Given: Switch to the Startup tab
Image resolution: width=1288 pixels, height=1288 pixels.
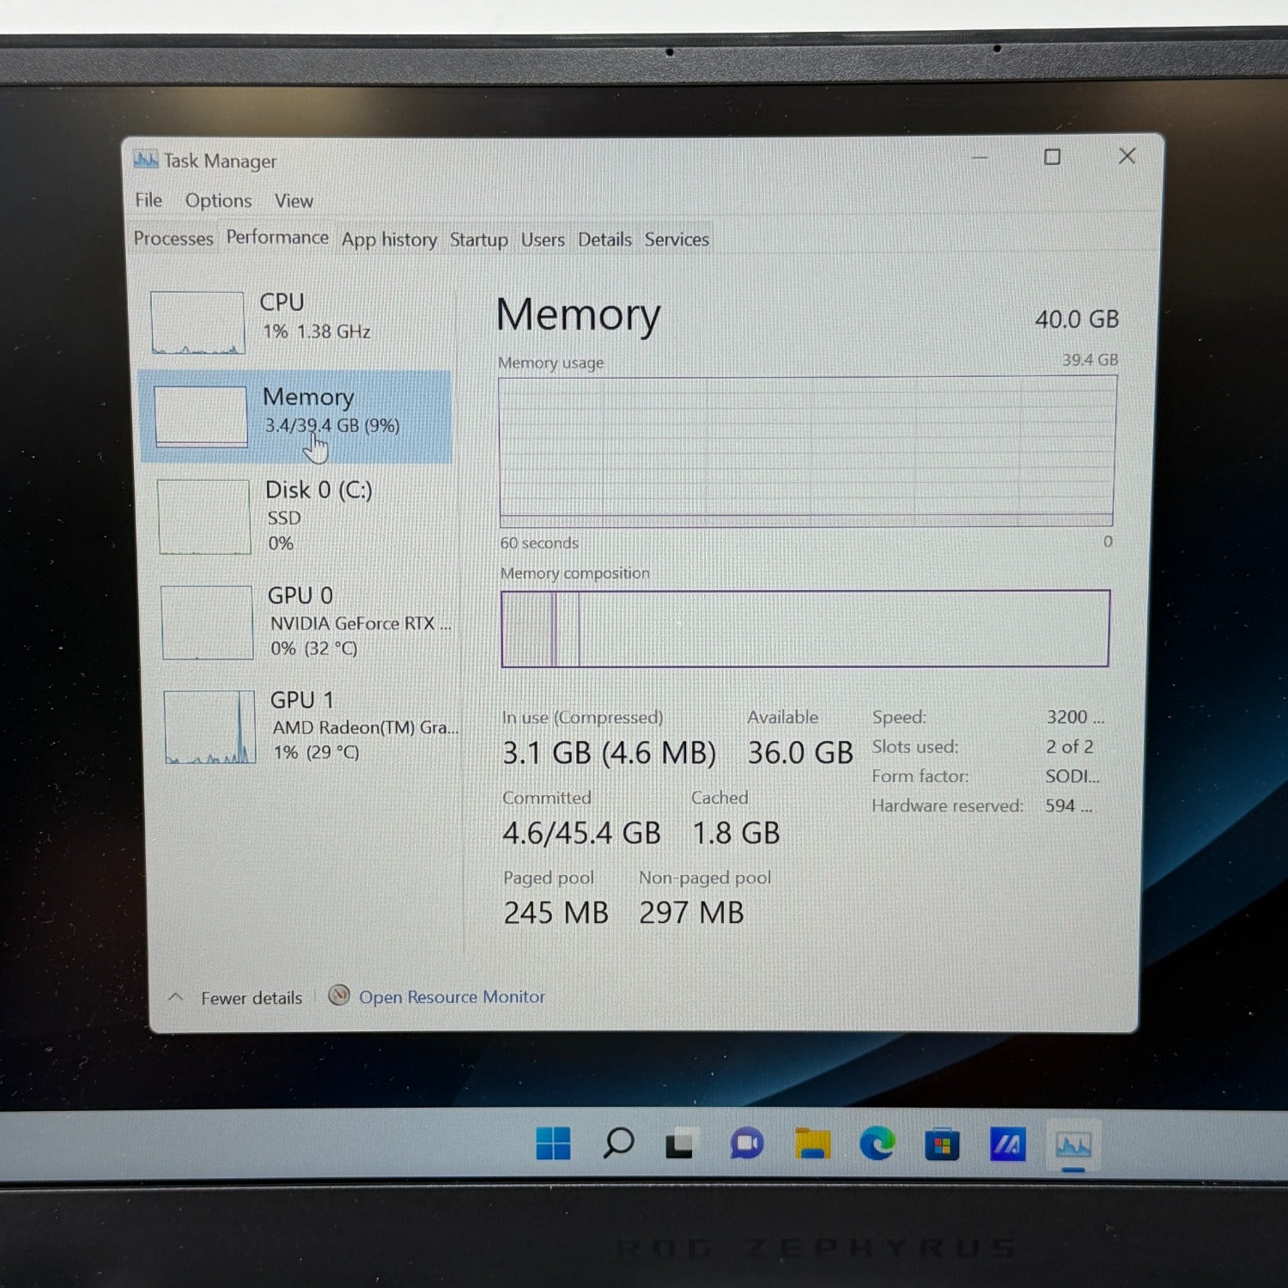Looking at the screenshot, I should tap(478, 240).
